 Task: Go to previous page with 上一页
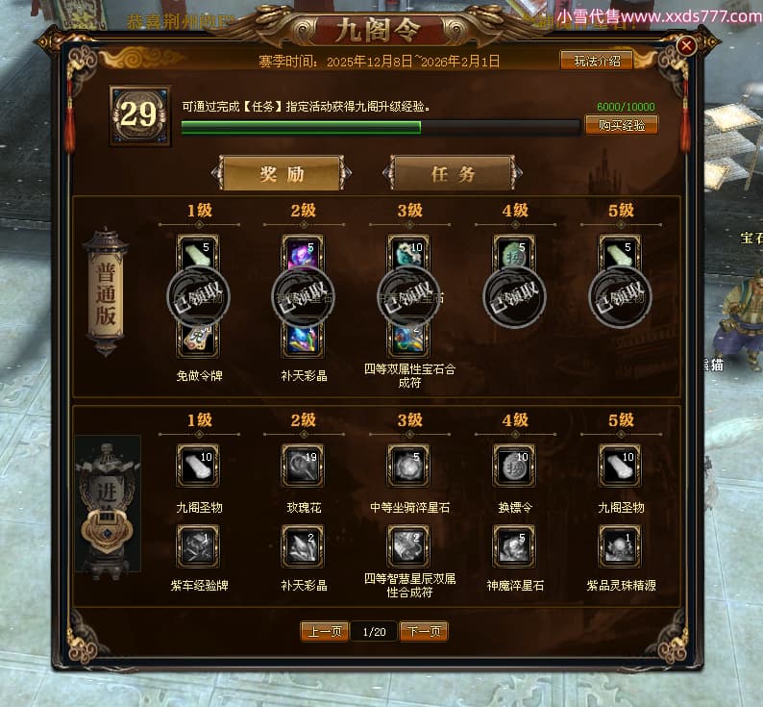point(325,632)
